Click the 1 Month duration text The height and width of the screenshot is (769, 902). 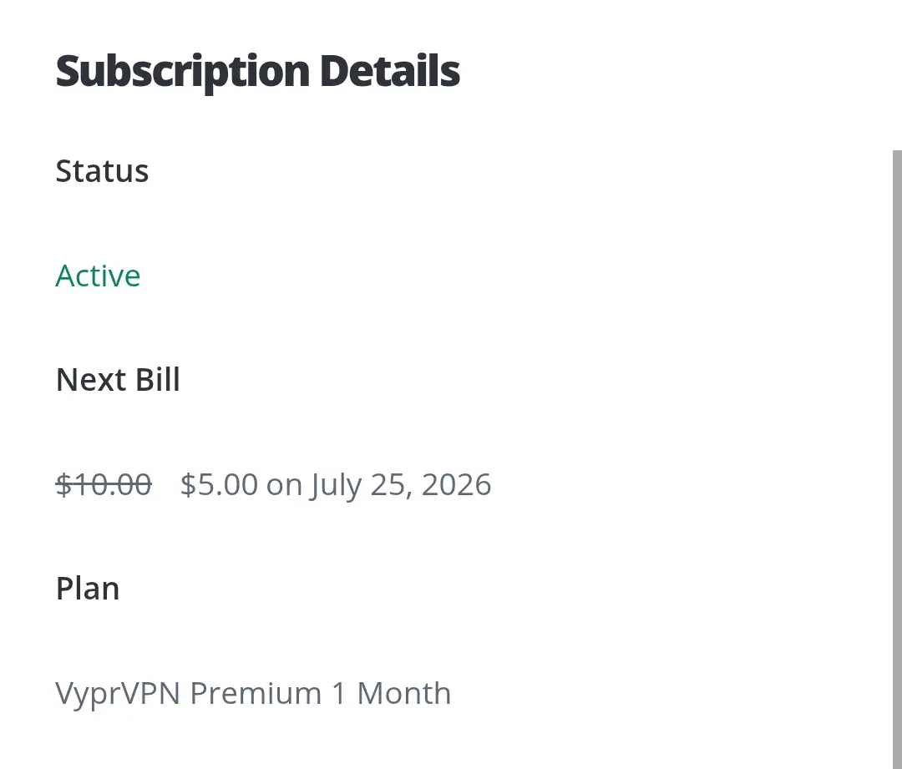coord(391,693)
